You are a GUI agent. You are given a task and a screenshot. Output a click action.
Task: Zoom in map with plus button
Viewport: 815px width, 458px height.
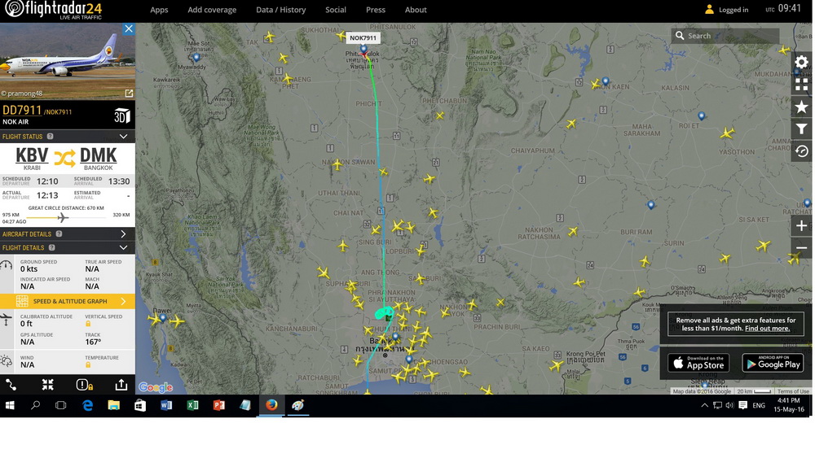point(801,225)
